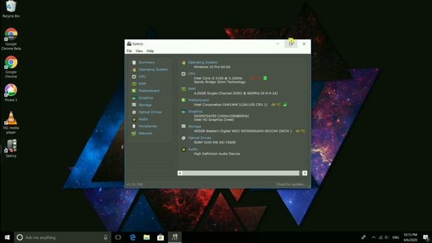Screen dimensions: 432x243
Task: Click the Audio icon in summary pane
Action: coord(184,149)
